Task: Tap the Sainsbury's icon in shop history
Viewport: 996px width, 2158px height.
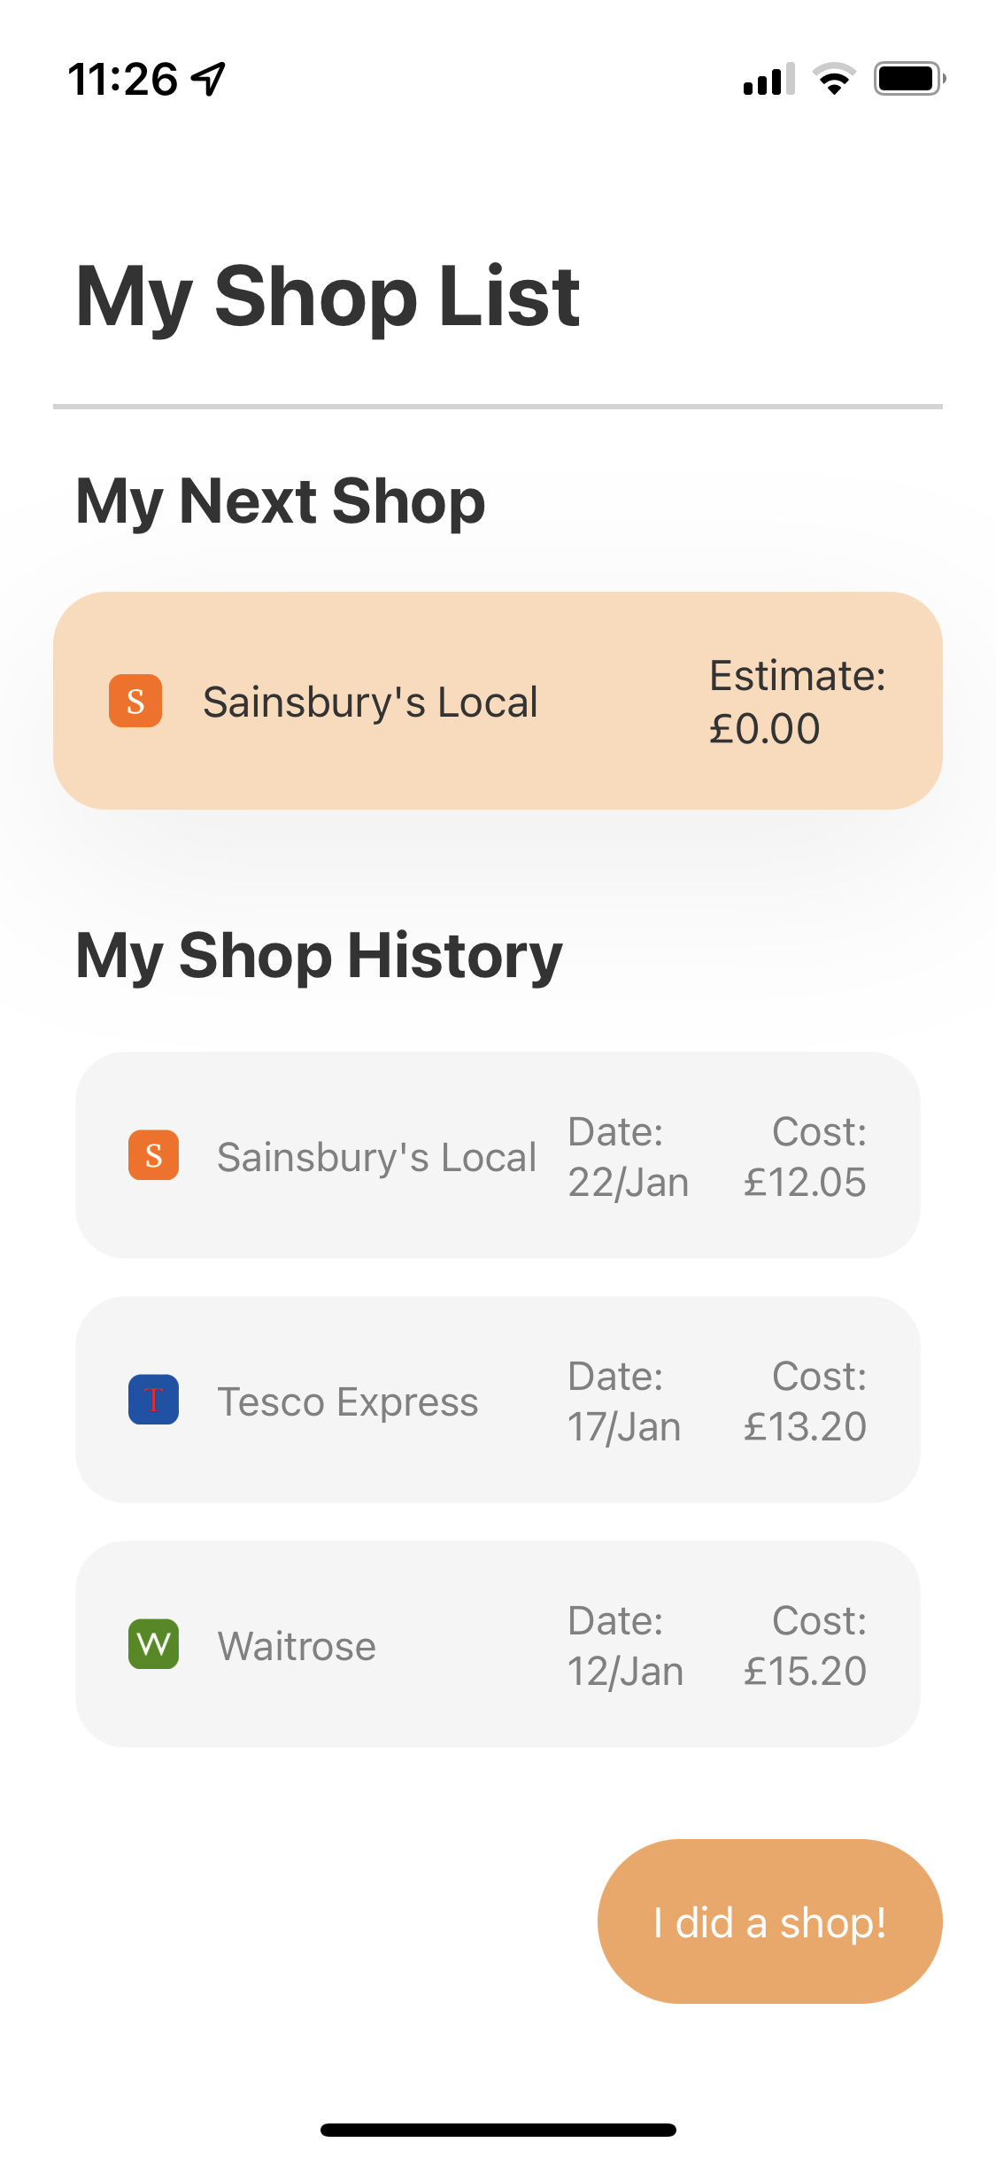Action: 153,1155
